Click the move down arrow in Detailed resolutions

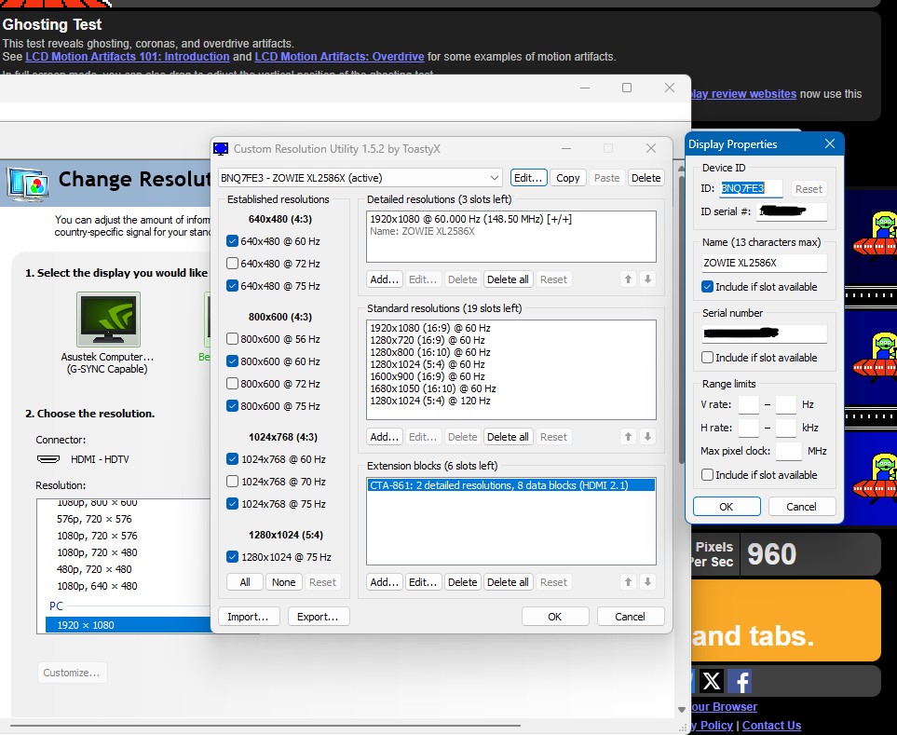pos(648,279)
